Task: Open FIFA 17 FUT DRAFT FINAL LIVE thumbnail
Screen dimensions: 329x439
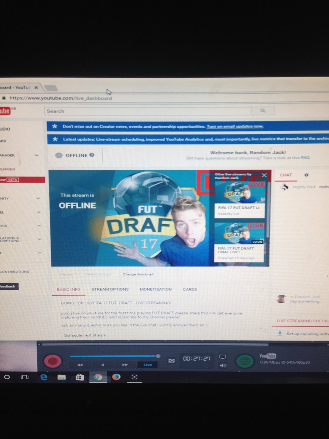Action: (239, 234)
